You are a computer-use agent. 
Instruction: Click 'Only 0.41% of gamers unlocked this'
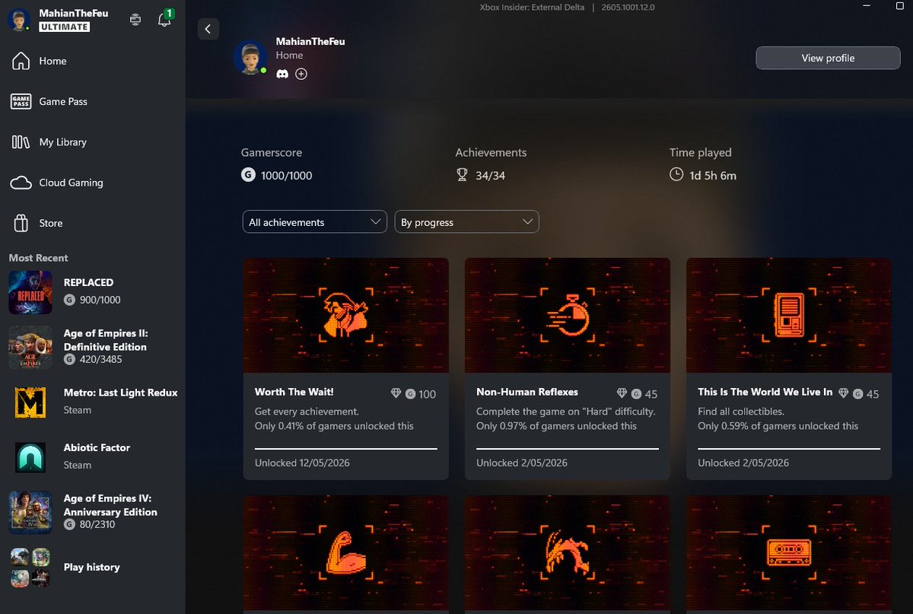coord(334,426)
